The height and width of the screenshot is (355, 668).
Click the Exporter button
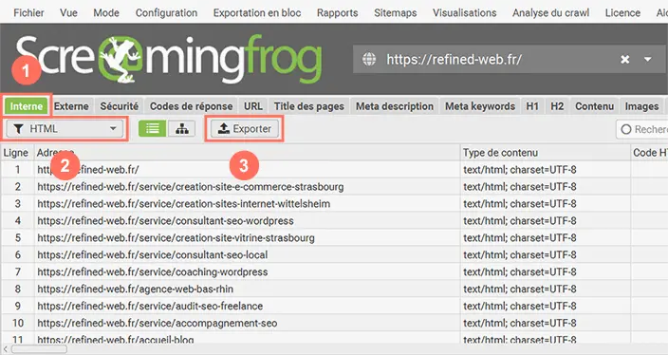(245, 129)
